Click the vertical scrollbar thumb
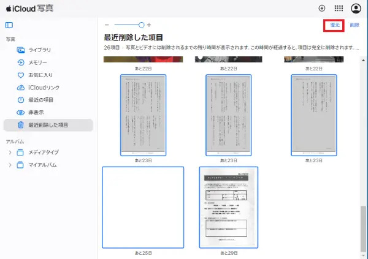The image size is (368, 259). tap(363, 229)
